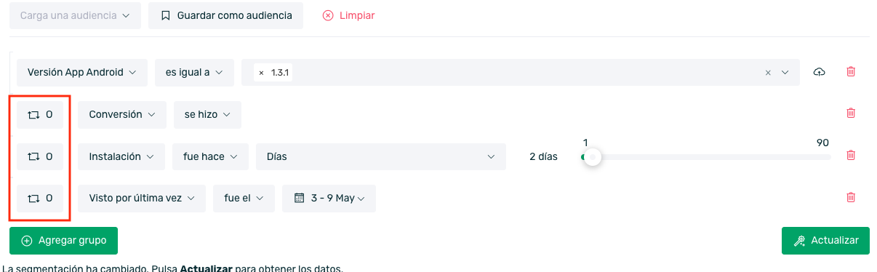877x272 pixels.
Task: Expand the Versión App Android selector
Action: tap(81, 73)
